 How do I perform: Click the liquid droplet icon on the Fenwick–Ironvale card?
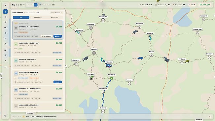pyautogui.click(x=16, y=60)
